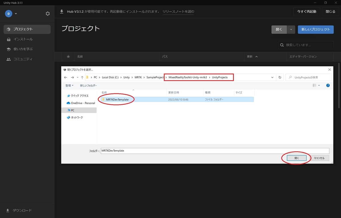Click MRTK breadcrumb segment
This screenshot has height=218, width=341.
click(138, 77)
